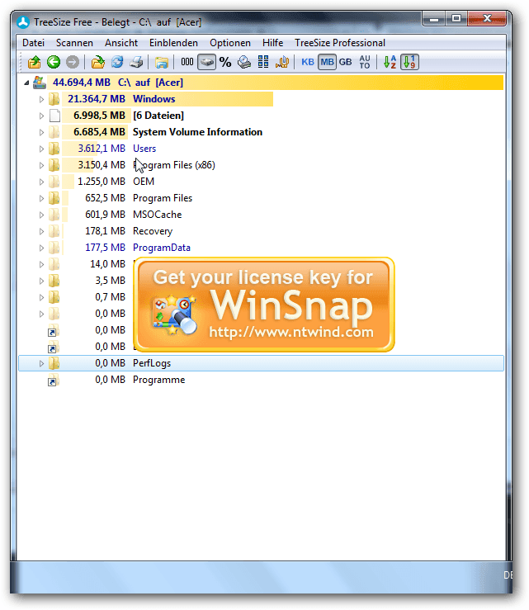Click the shortcut icon beside Programme
The image size is (529, 610).
[54, 381]
